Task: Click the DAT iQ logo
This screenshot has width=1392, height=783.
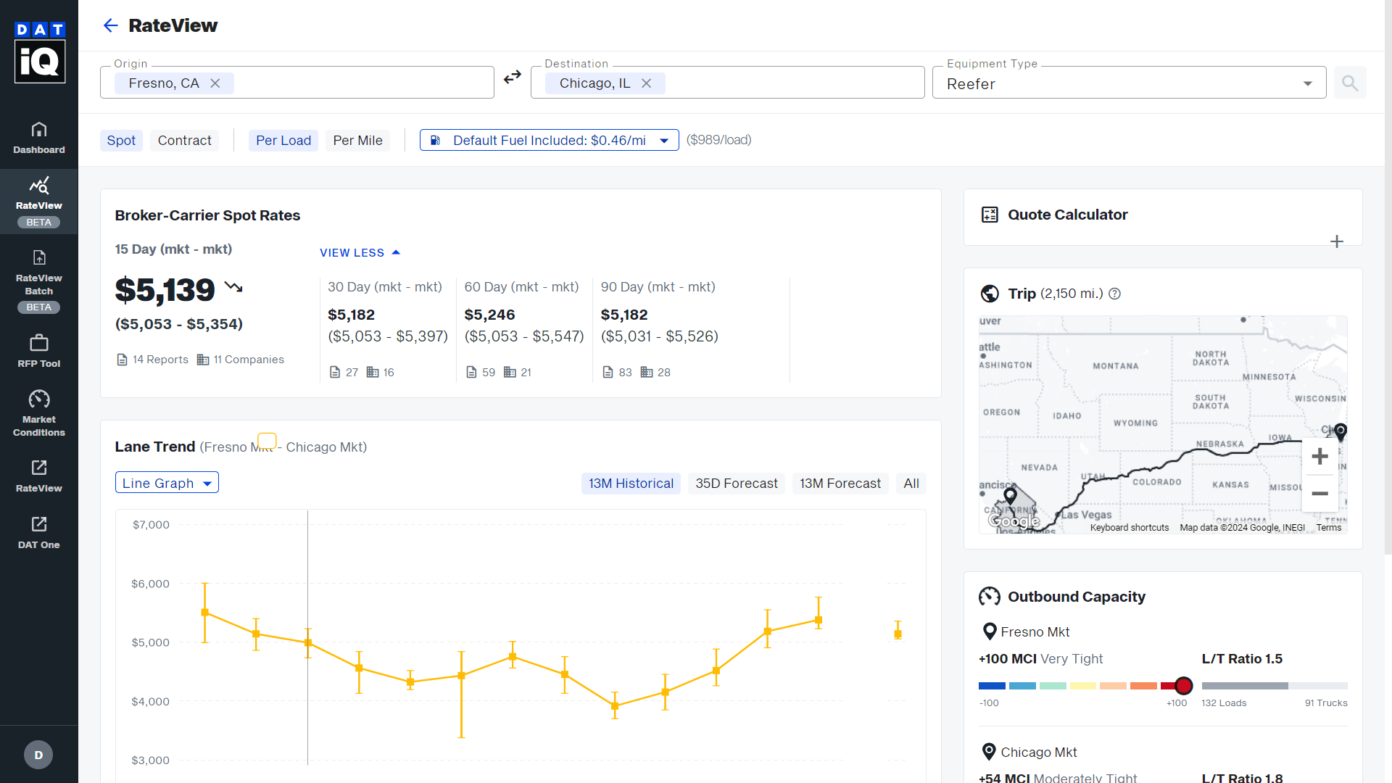Action: pos(40,52)
